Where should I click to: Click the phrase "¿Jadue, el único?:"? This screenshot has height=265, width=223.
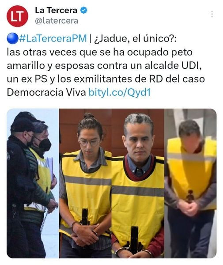tap(135, 39)
